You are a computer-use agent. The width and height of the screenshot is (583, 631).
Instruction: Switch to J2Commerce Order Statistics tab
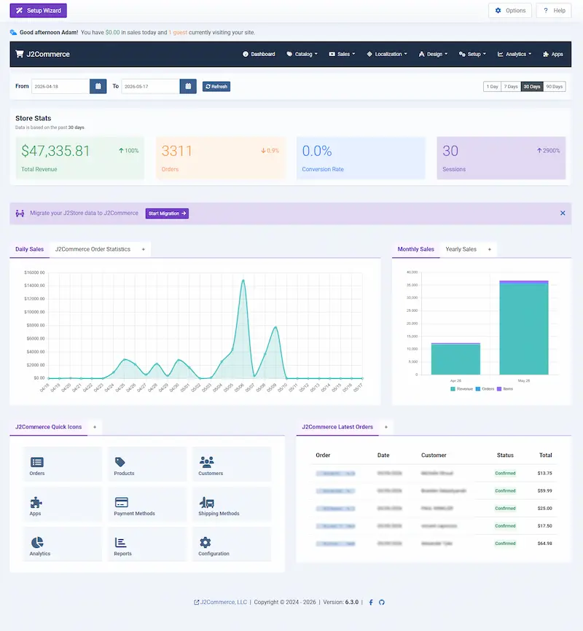(x=93, y=249)
